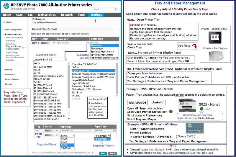Screen dimensions: 236x157
Task: Click the green check beside Printer Status icon
Action: [x=171, y=112]
